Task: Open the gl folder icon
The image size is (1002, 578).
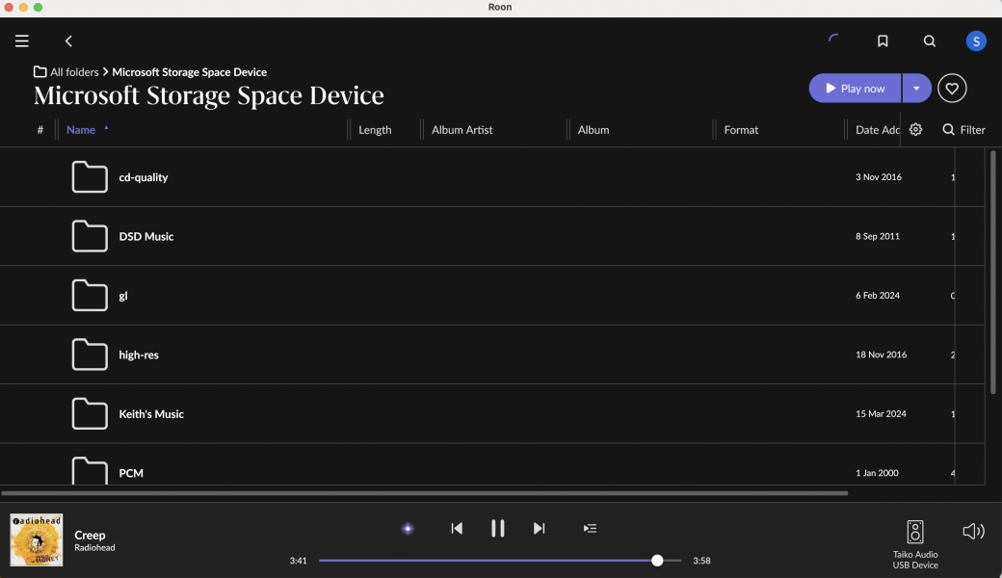Action: [x=90, y=295]
